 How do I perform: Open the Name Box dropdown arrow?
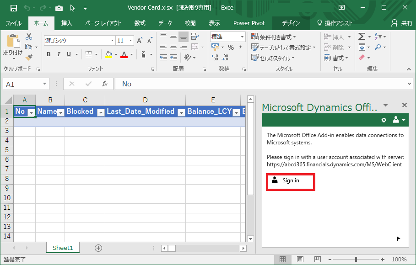[44, 84]
